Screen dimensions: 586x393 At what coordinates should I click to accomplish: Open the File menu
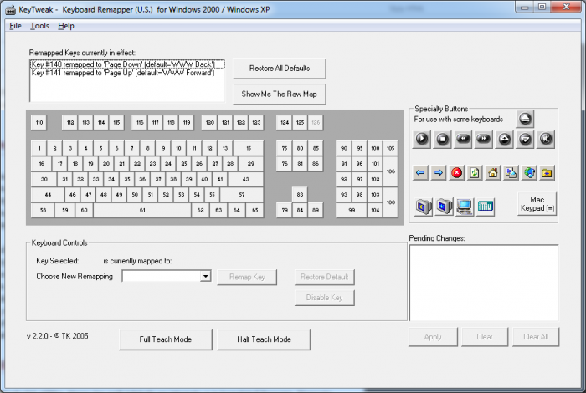pyautogui.click(x=15, y=26)
